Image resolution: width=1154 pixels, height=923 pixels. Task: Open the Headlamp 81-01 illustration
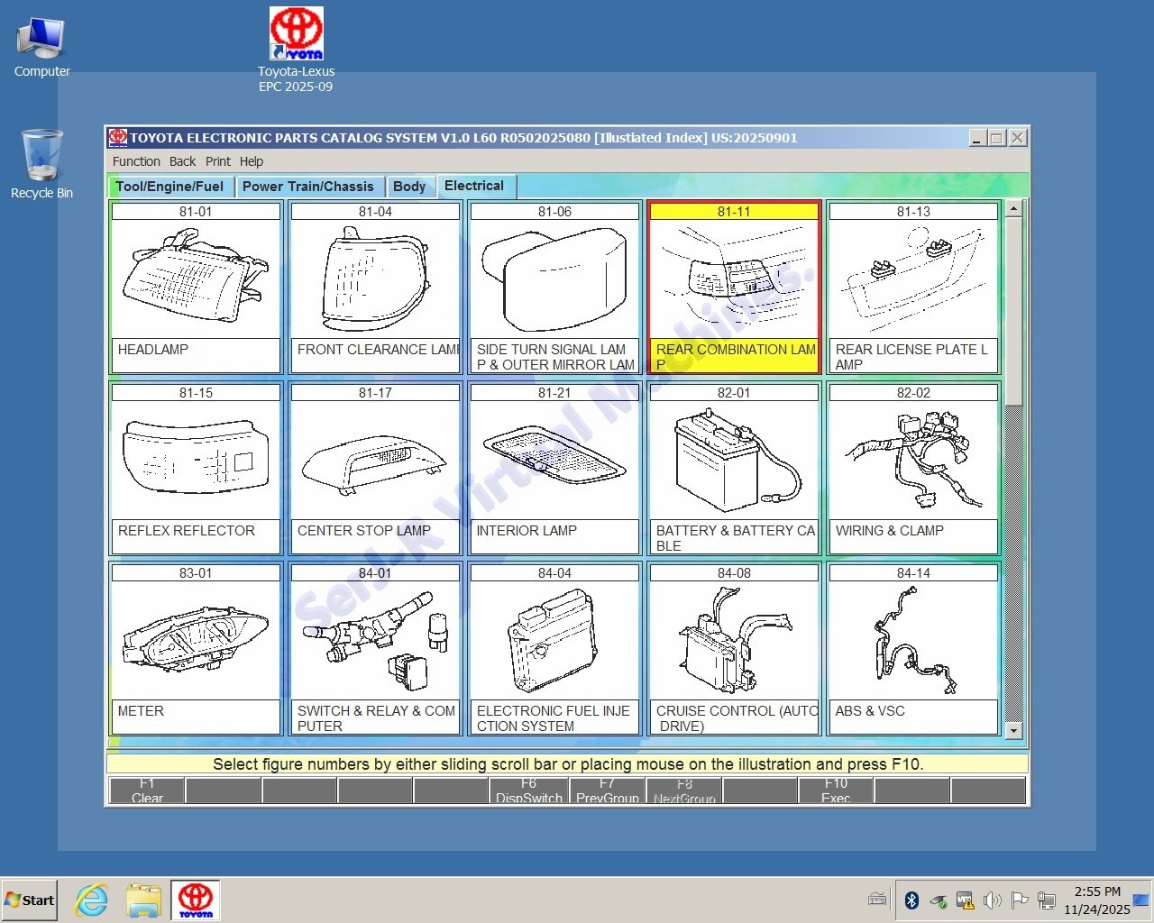click(x=195, y=279)
